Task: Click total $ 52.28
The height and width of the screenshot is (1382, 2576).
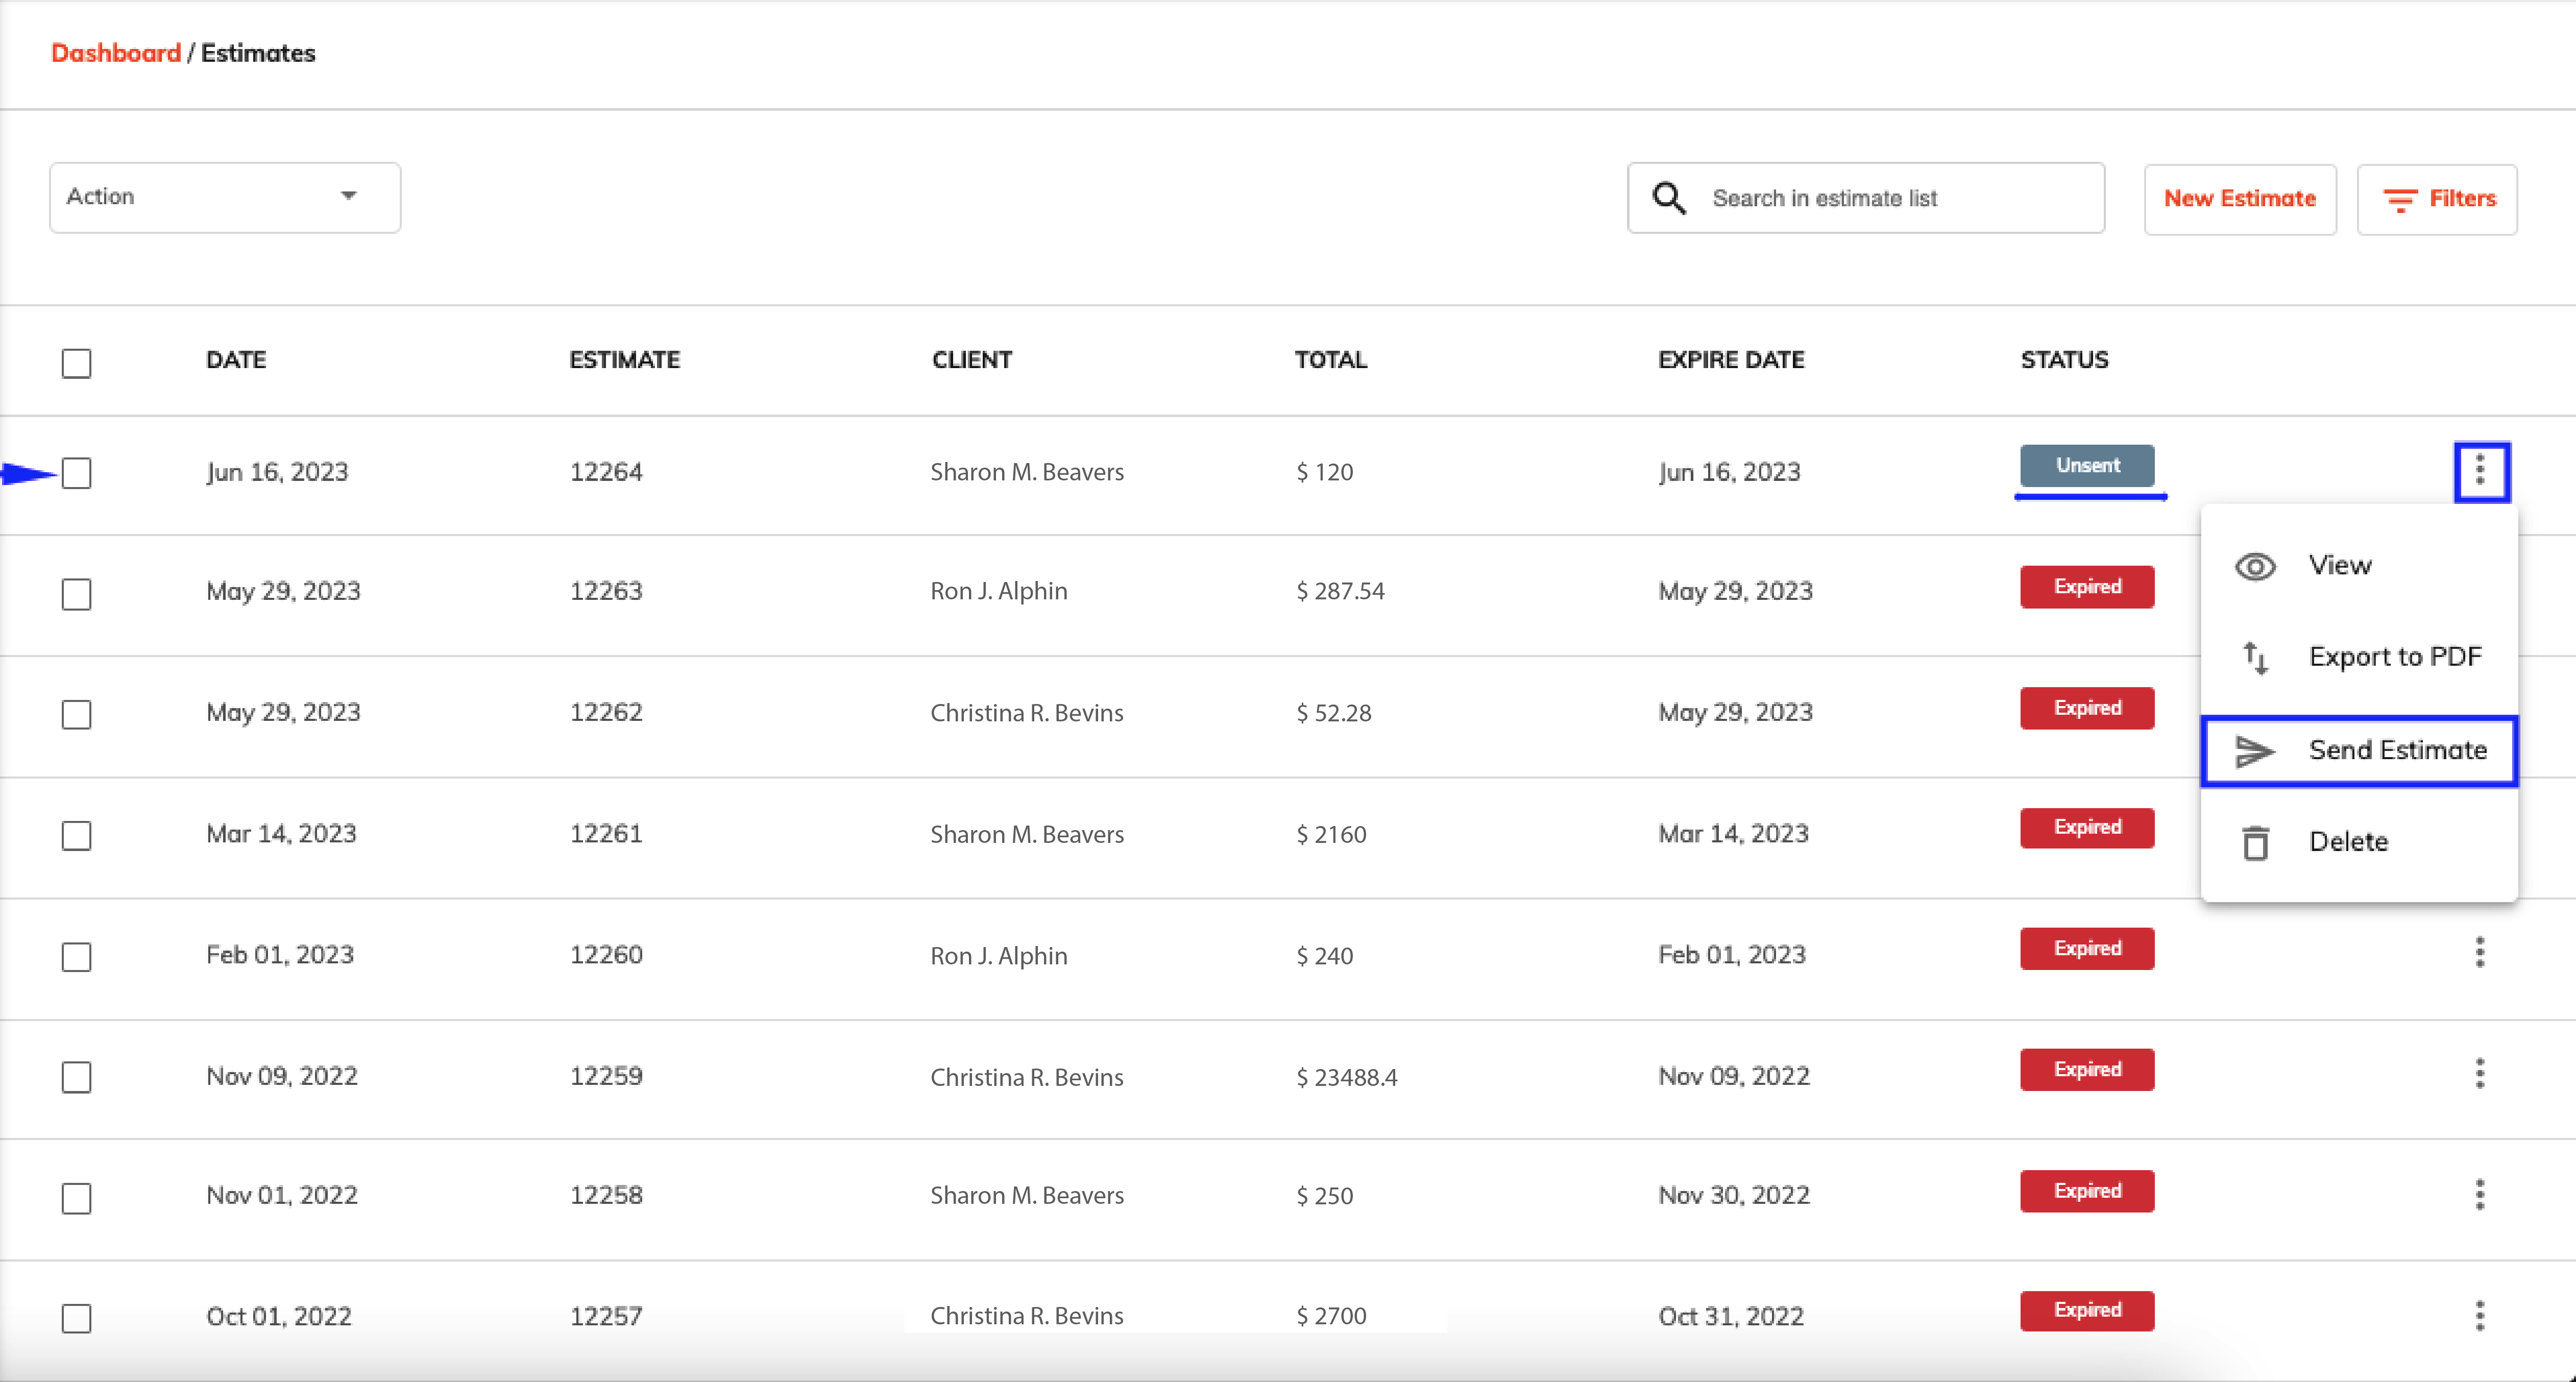Action: click(x=1334, y=713)
